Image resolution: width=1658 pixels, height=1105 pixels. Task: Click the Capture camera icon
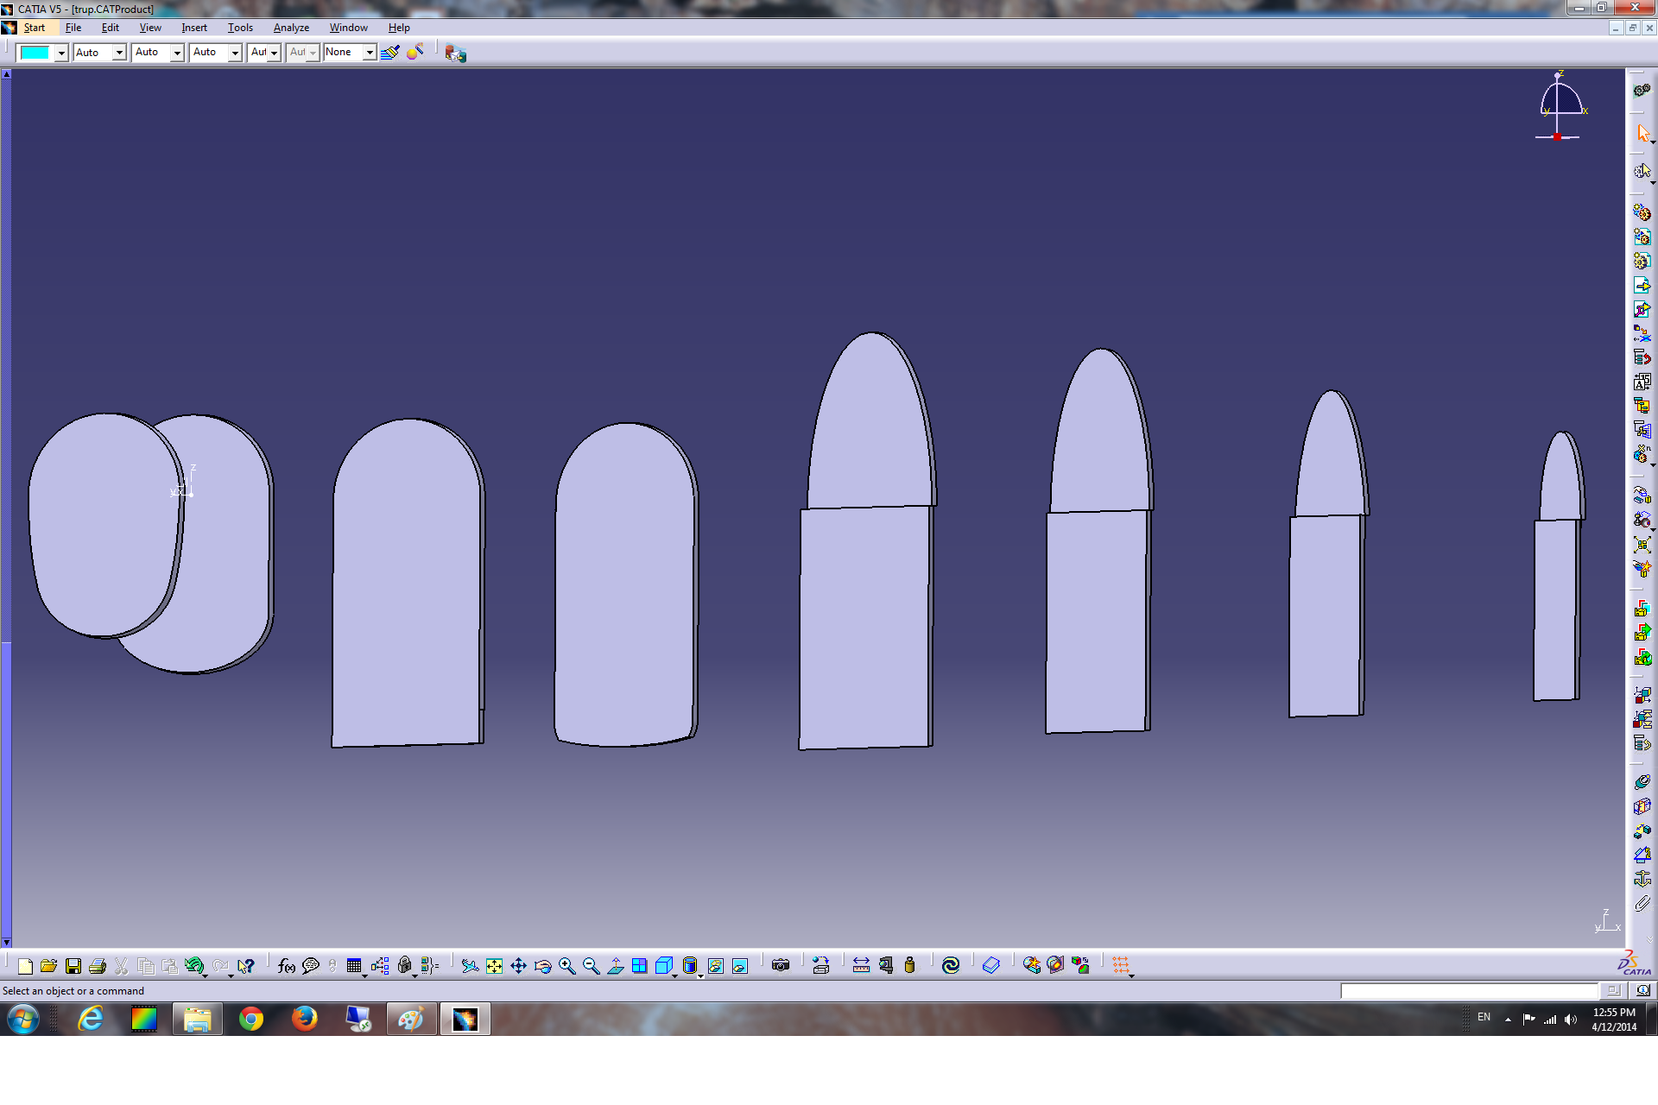(x=781, y=966)
